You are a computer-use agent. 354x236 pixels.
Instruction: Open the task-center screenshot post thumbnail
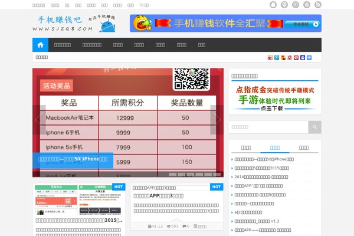(79, 200)
